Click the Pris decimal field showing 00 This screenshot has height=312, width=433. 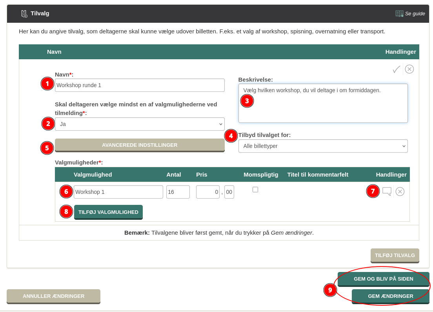(x=229, y=192)
